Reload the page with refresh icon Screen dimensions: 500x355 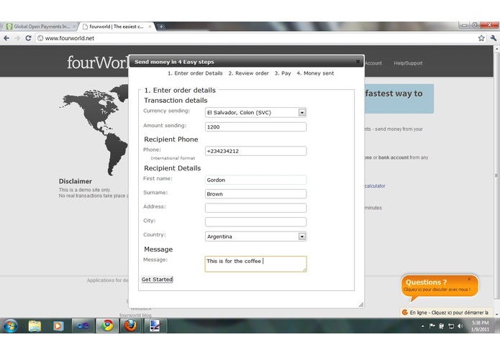pos(28,38)
